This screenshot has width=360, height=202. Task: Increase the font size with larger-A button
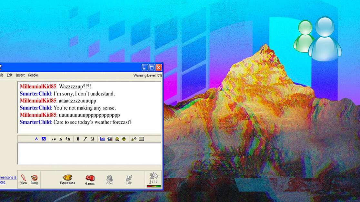click(x=68, y=139)
